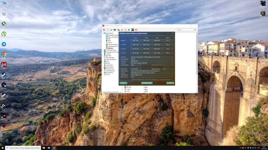The width and height of the screenshot is (268, 150).
Task: Select Конфигурация in the tree
Action: pyautogui.click(x=109, y=71)
